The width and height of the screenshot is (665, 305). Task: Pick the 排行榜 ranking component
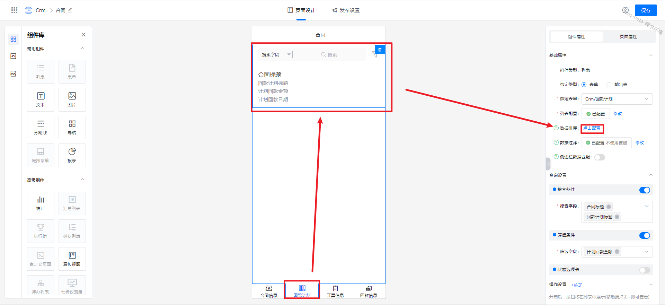point(41,231)
